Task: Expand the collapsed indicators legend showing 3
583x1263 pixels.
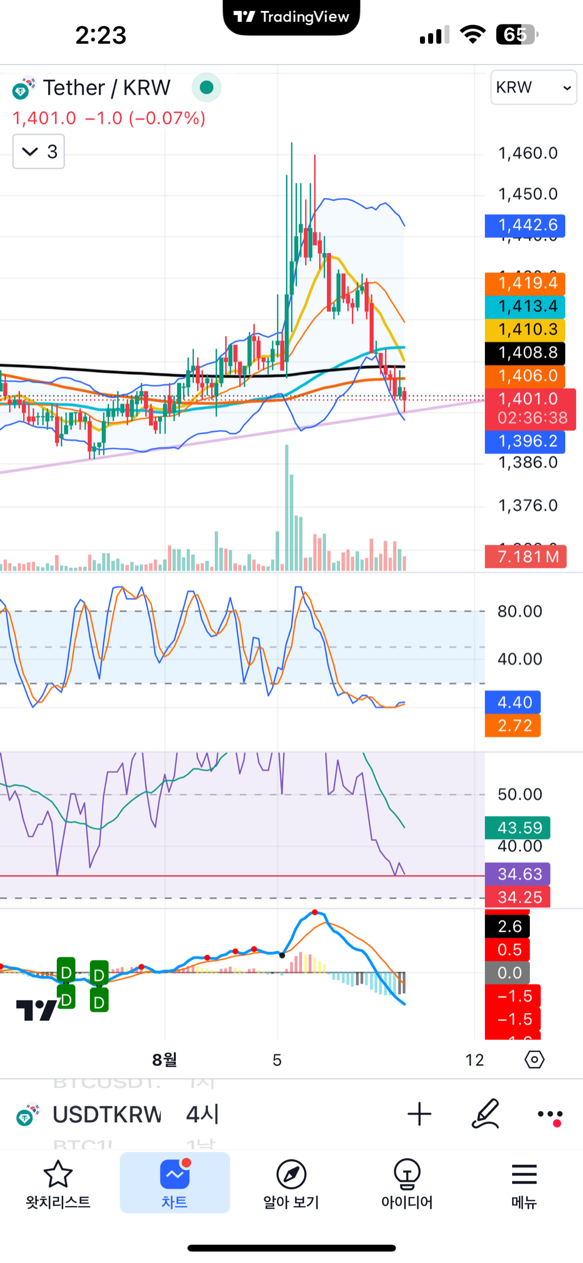Action: [x=39, y=152]
